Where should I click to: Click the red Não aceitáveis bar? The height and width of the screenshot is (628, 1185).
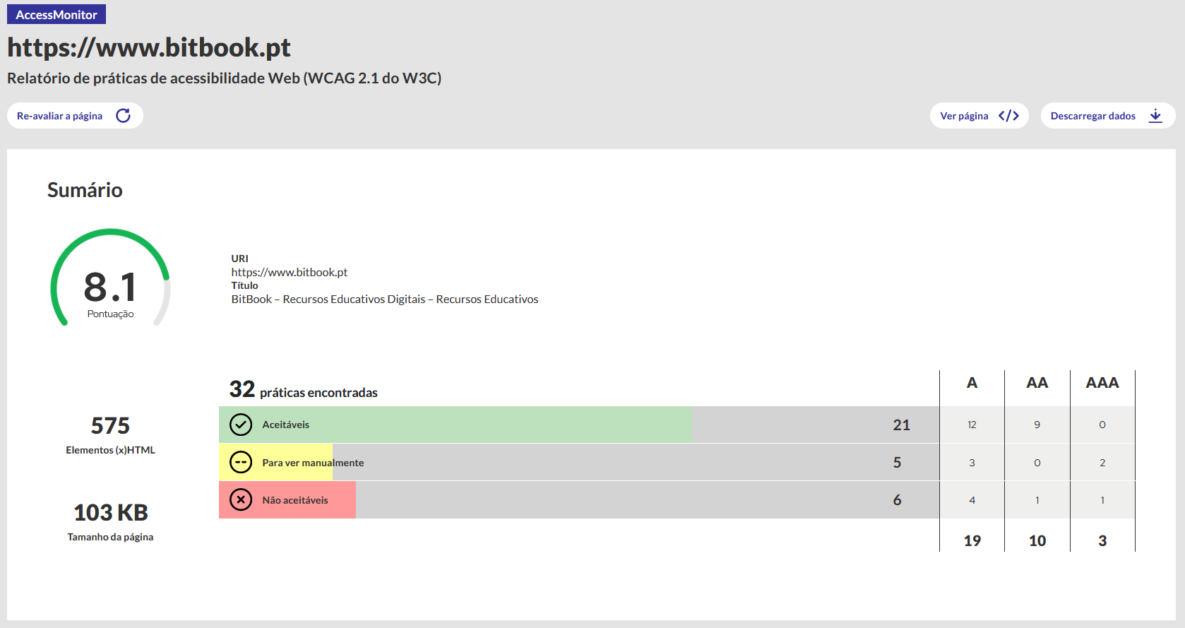[287, 500]
